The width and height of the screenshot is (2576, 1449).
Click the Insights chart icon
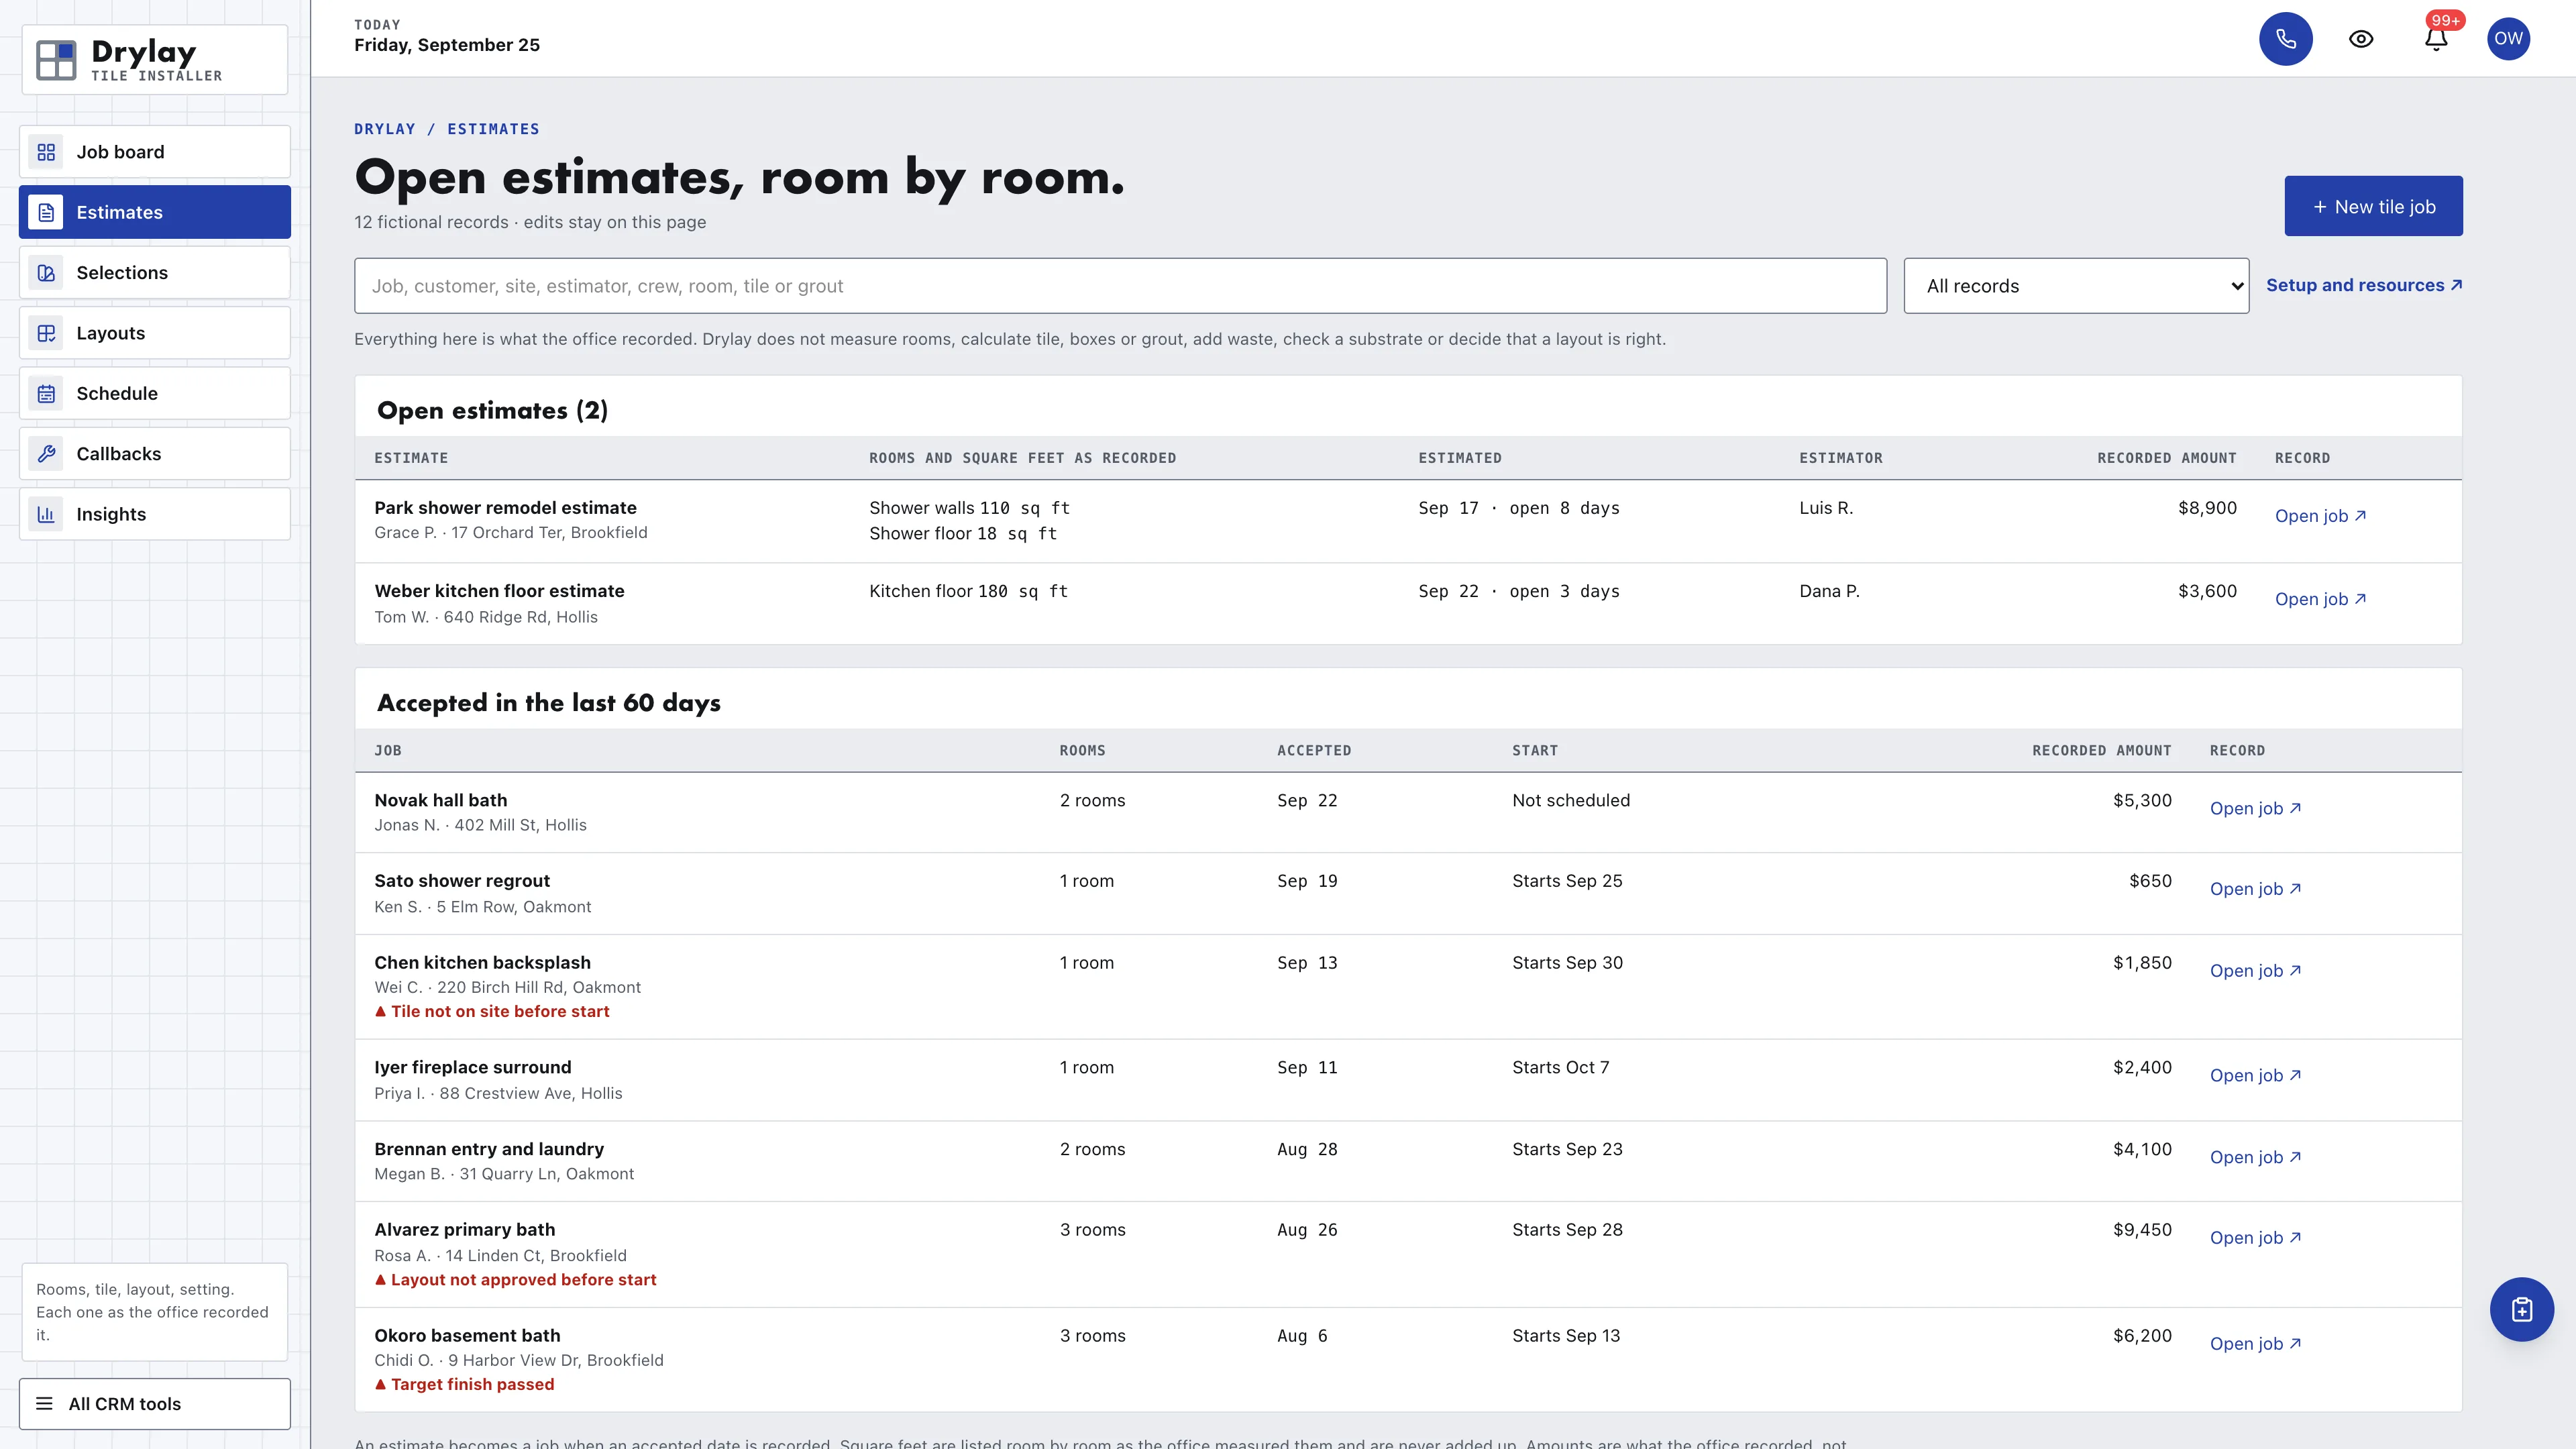pyautogui.click(x=46, y=514)
